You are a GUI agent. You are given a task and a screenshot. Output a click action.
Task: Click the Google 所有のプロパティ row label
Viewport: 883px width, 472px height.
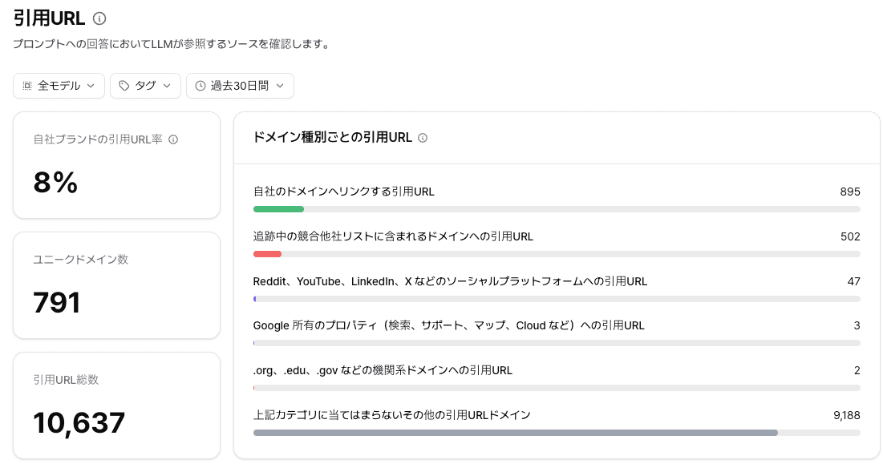[449, 325]
